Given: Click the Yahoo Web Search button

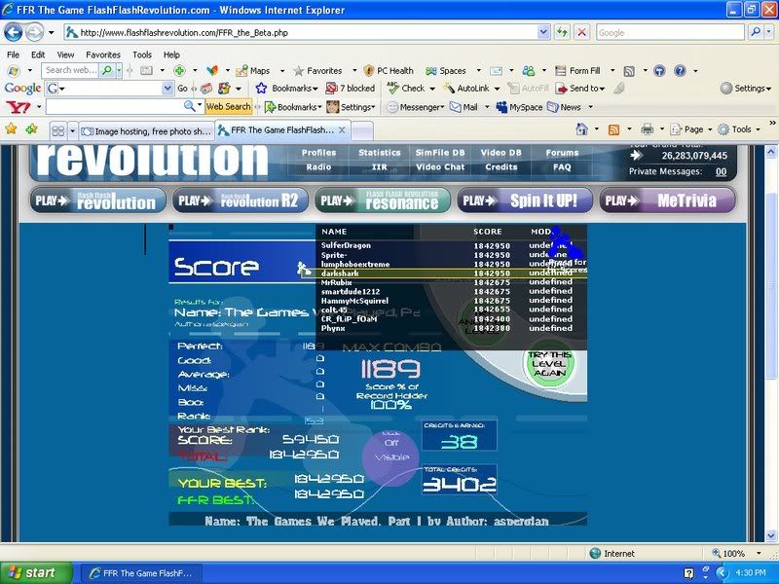Looking at the screenshot, I should (x=229, y=107).
